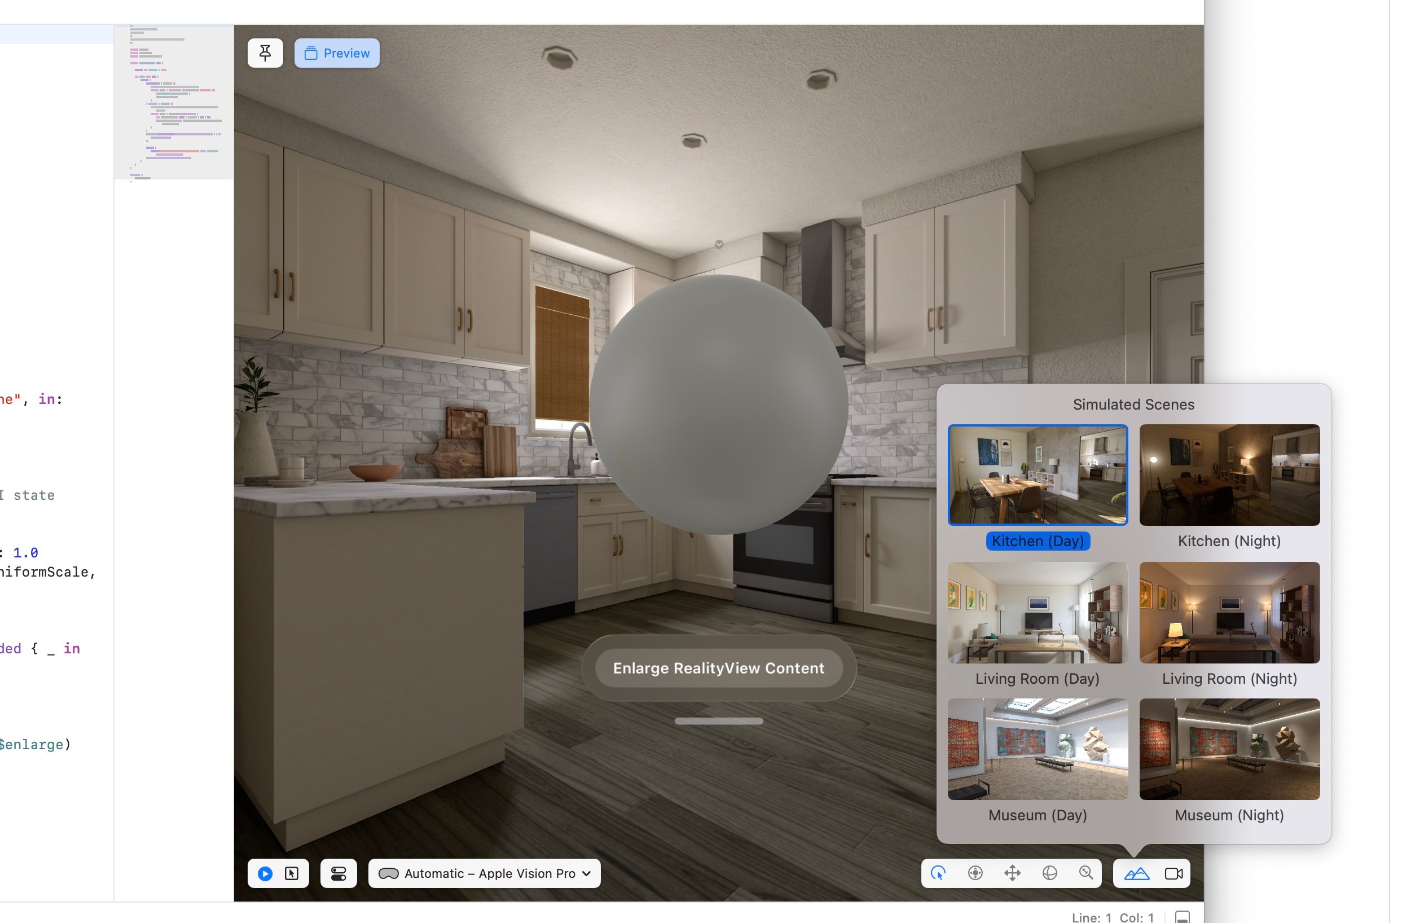
Task: Select the look-around navigation tool
Action: [975, 873]
